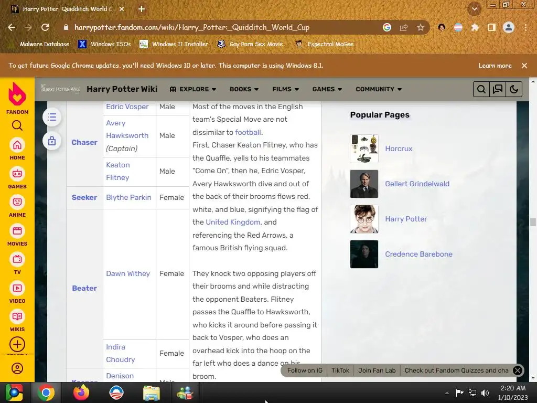Go to Fandom Home icon
The height and width of the screenshot is (403, 537).
17,145
